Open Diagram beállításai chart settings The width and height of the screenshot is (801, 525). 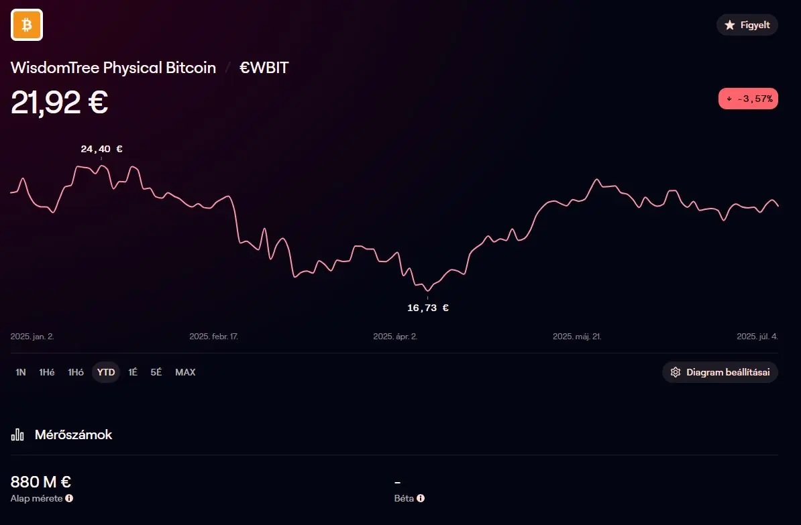(720, 372)
